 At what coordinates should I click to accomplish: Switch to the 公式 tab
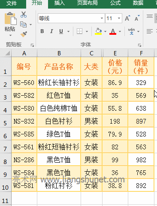(115, 3)
